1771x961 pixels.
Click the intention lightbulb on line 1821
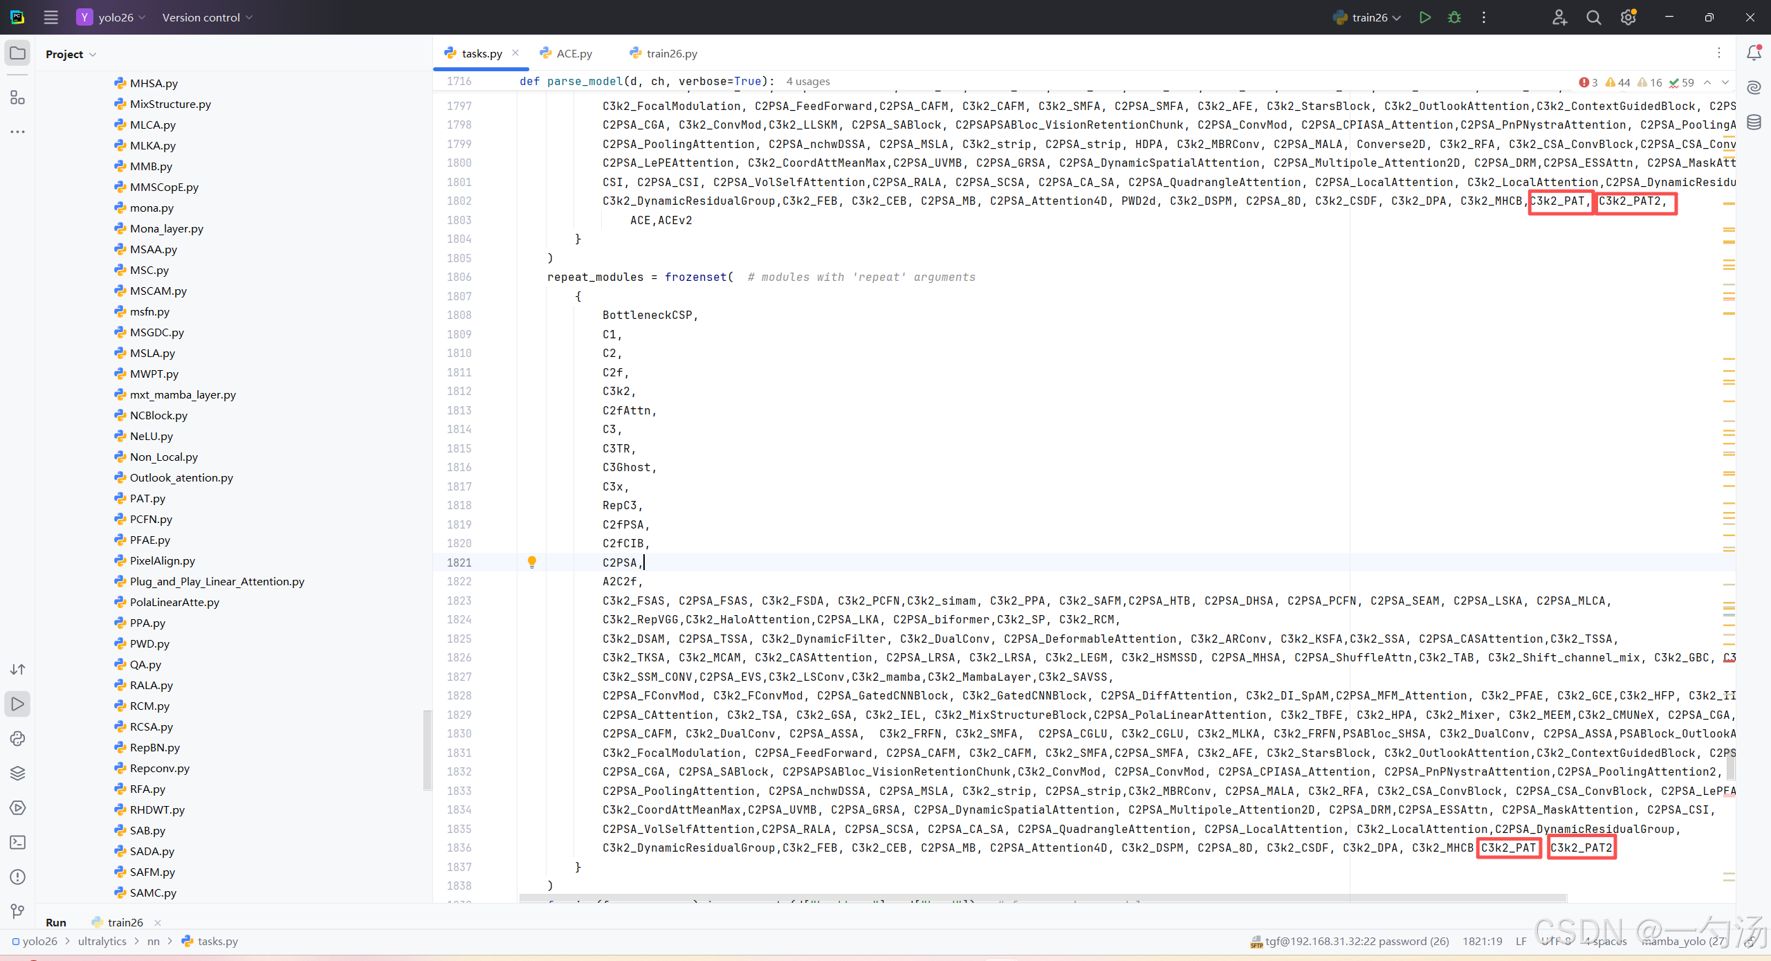(x=531, y=562)
